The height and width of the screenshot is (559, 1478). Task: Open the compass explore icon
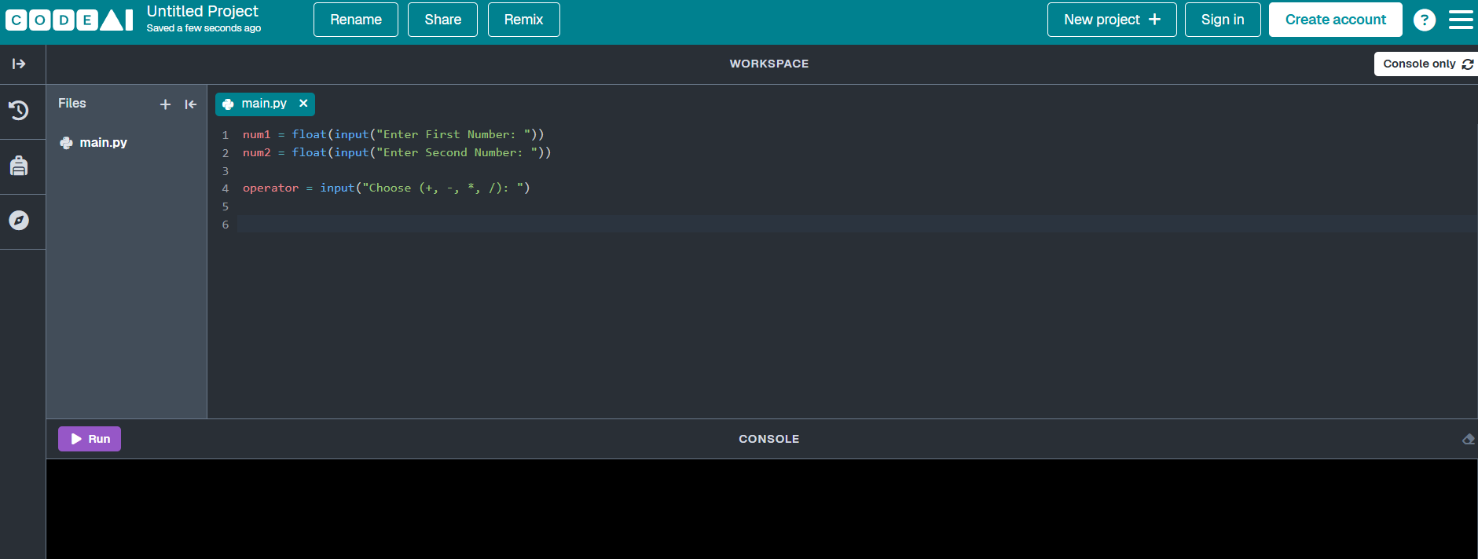click(19, 221)
